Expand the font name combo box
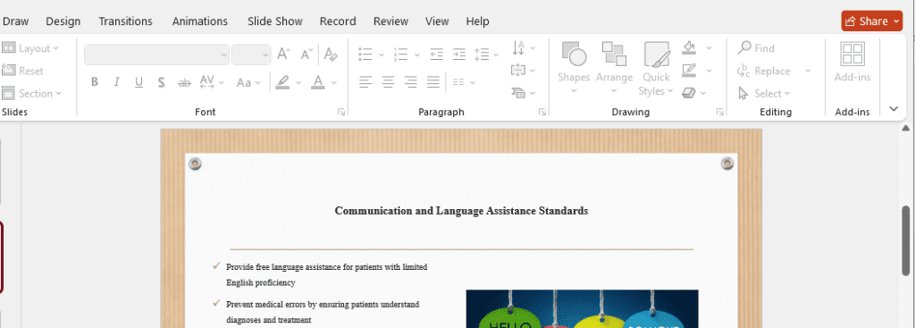The image size is (915, 328). tap(224, 55)
